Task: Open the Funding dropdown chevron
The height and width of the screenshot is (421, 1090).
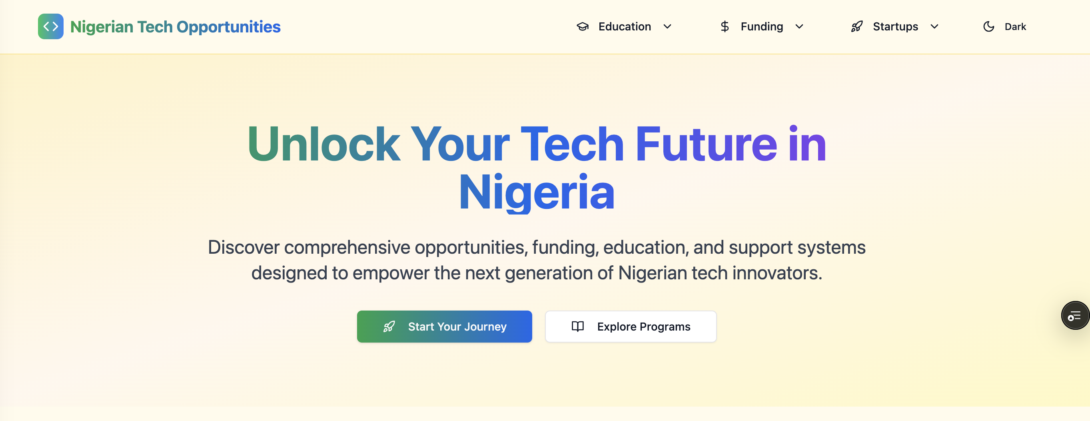Action: [799, 27]
